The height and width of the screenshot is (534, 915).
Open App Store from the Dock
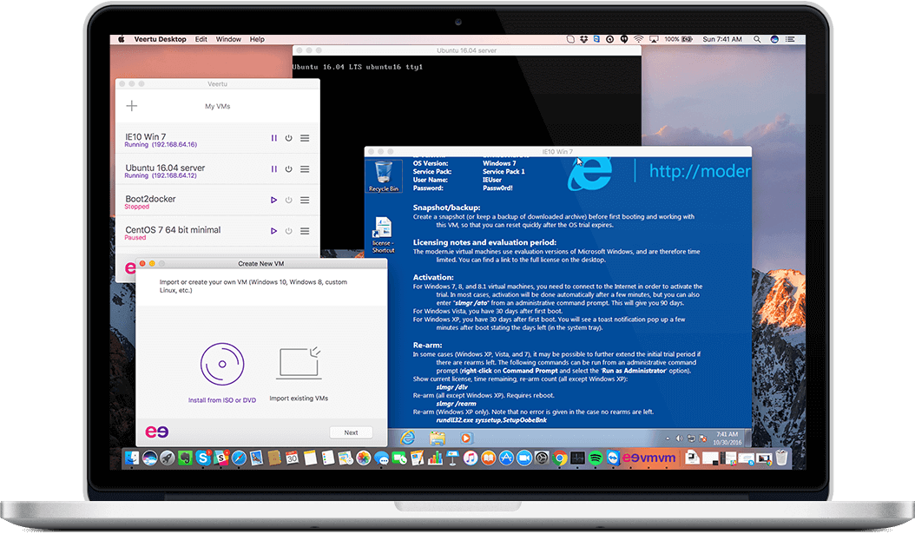[506, 458]
